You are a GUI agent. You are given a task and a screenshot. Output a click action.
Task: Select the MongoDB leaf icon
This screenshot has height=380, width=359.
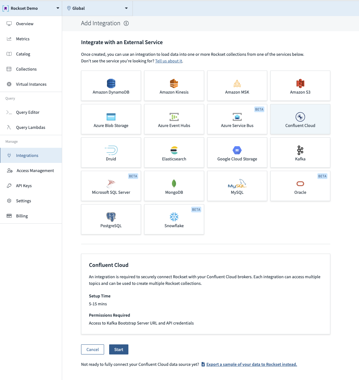tap(174, 184)
